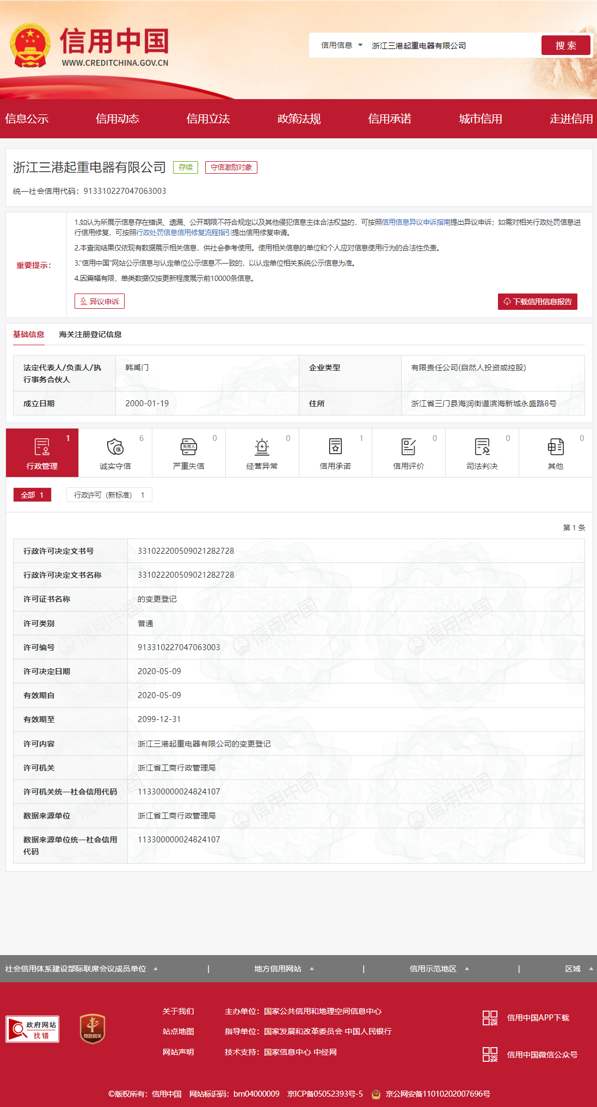Open the 信用信息异议申诉指南 link
The width and height of the screenshot is (597, 1107).
click(x=416, y=222)
